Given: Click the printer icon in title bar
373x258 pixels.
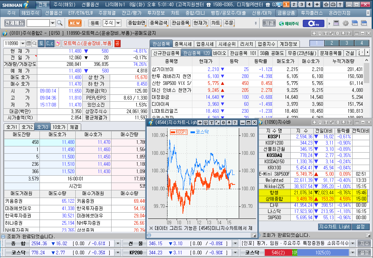Looking at the screenshot, I should click(x=333, y=4).
